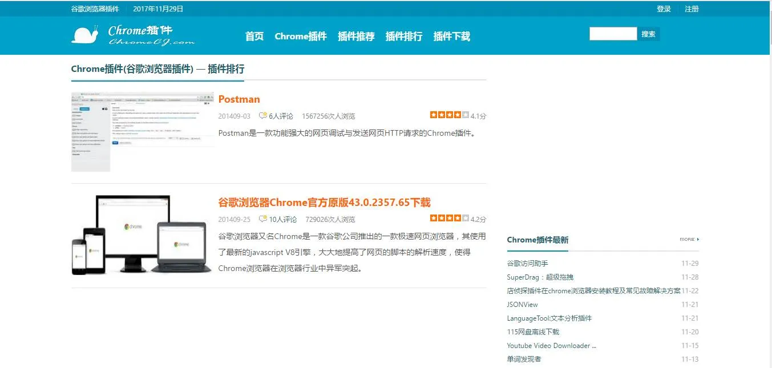772x368 pixels.
Task: Click comment bubble icon beside 6人评论
Action: [x=263, y=116]
